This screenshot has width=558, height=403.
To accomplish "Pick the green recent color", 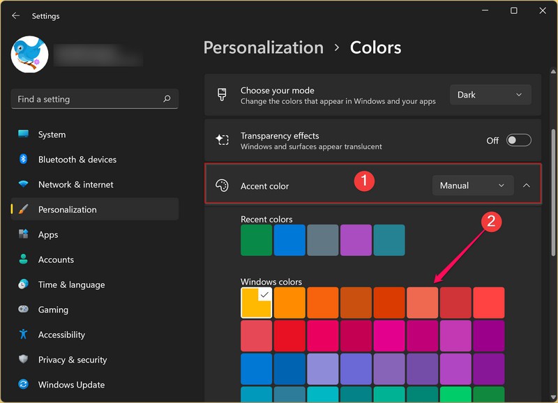I will pos(256,240).
